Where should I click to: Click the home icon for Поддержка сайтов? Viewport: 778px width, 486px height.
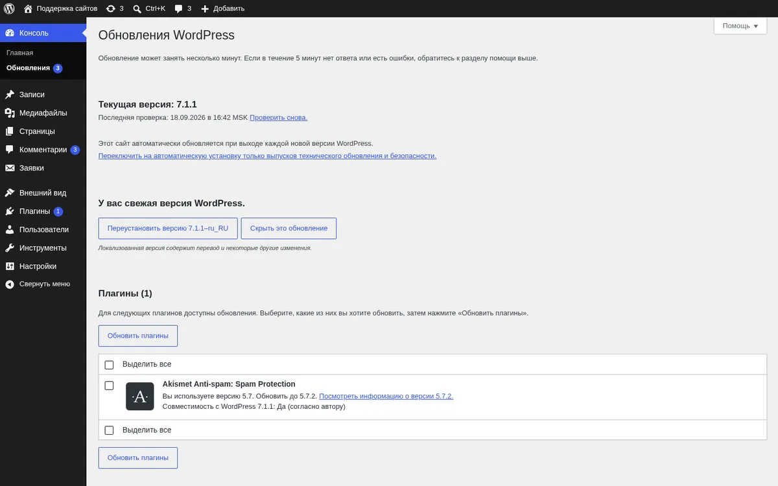point(28,8)
